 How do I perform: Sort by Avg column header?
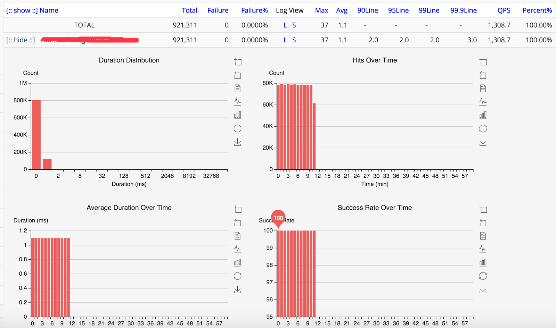click(x=342, y=10)
